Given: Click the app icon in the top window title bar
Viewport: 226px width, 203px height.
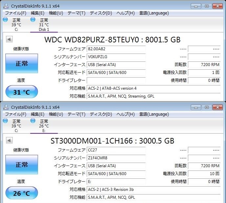Looking at the screenshot, I should [6, 6].
